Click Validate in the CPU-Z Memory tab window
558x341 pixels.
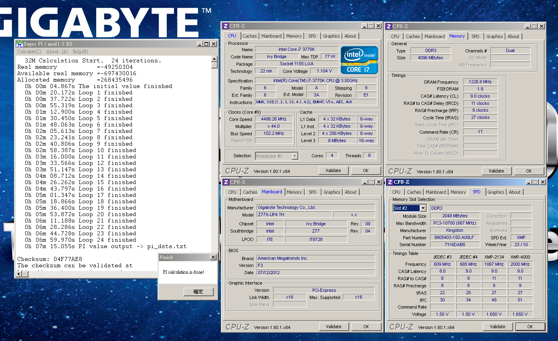[x=496, y=171]
